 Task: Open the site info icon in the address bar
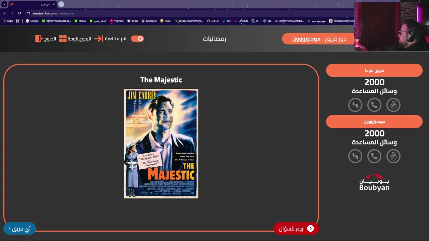(29, 13)
